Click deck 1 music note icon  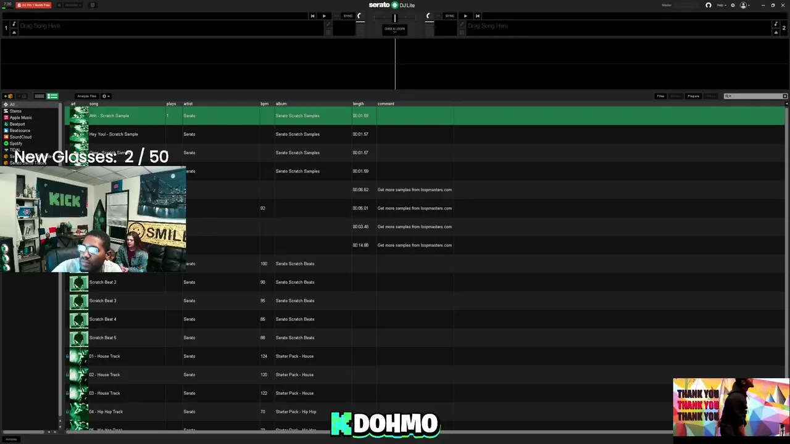(14, 24)
